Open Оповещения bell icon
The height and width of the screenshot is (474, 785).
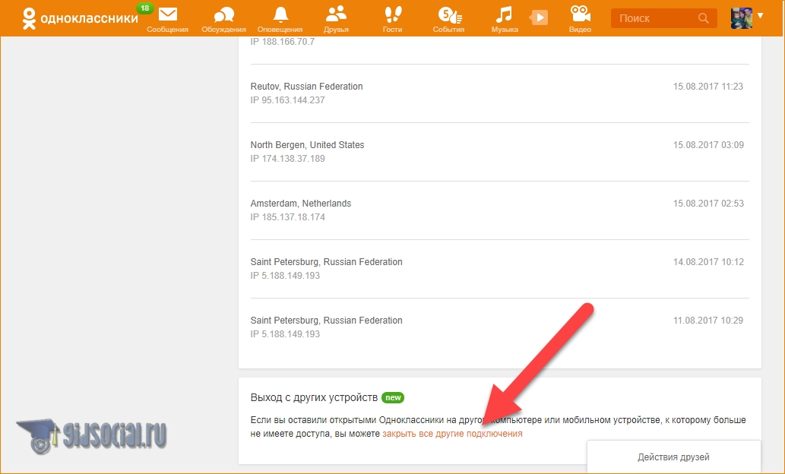pyautogui.click(x=280, y=14)
